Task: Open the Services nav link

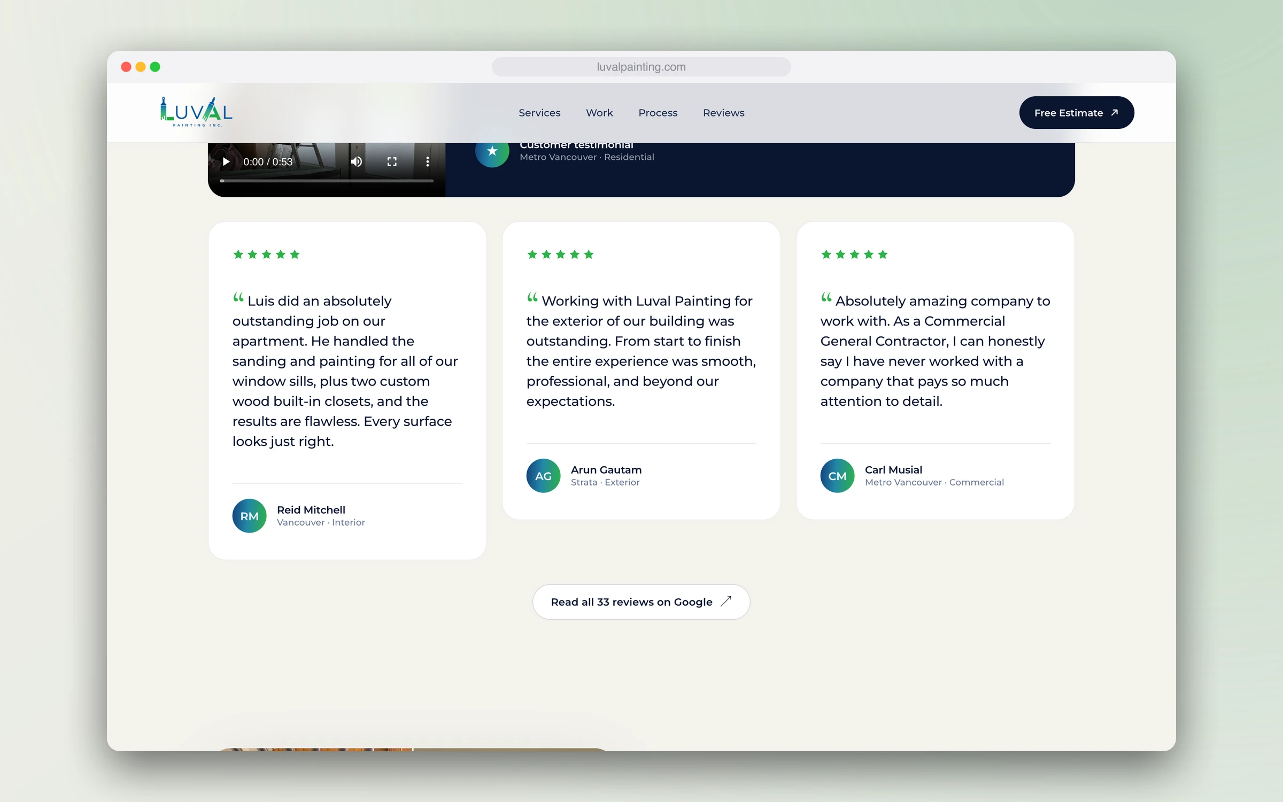Action: [539, 113]
